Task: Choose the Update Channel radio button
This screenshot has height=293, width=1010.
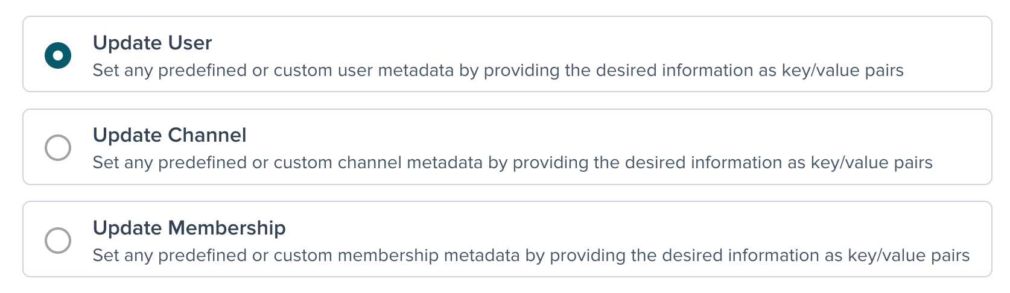Action: tap(58, 148)
